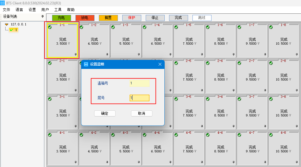Click the orange 搁置 status legend
The width and height of the screenshot is (301, 167).
108,18
